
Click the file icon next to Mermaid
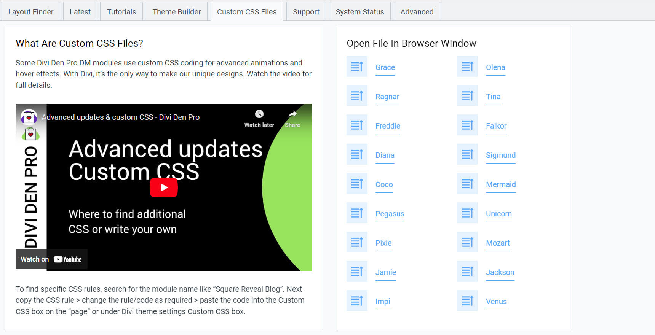tap(467, 184)
